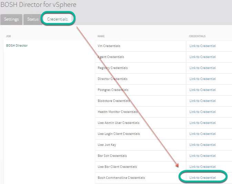Screen dimensions: 232x184
Task: Click Link to Credential for Agent Credentials
Action: (202, 57)
